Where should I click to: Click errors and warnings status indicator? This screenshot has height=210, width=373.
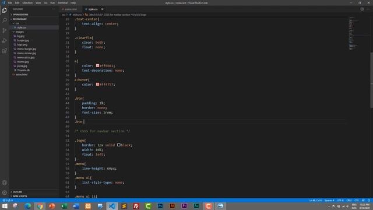tap(8, 201)
